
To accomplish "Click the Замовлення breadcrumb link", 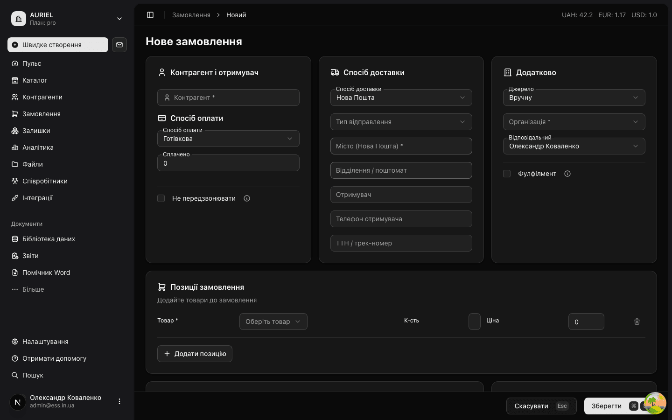I will 191,15.
